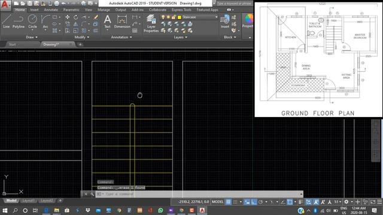Pick the Rotate tool in Modify panel

76,17
